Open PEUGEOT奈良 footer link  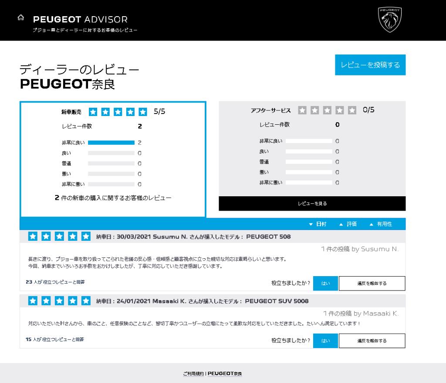pyautogui.click(x=225, y=373)
